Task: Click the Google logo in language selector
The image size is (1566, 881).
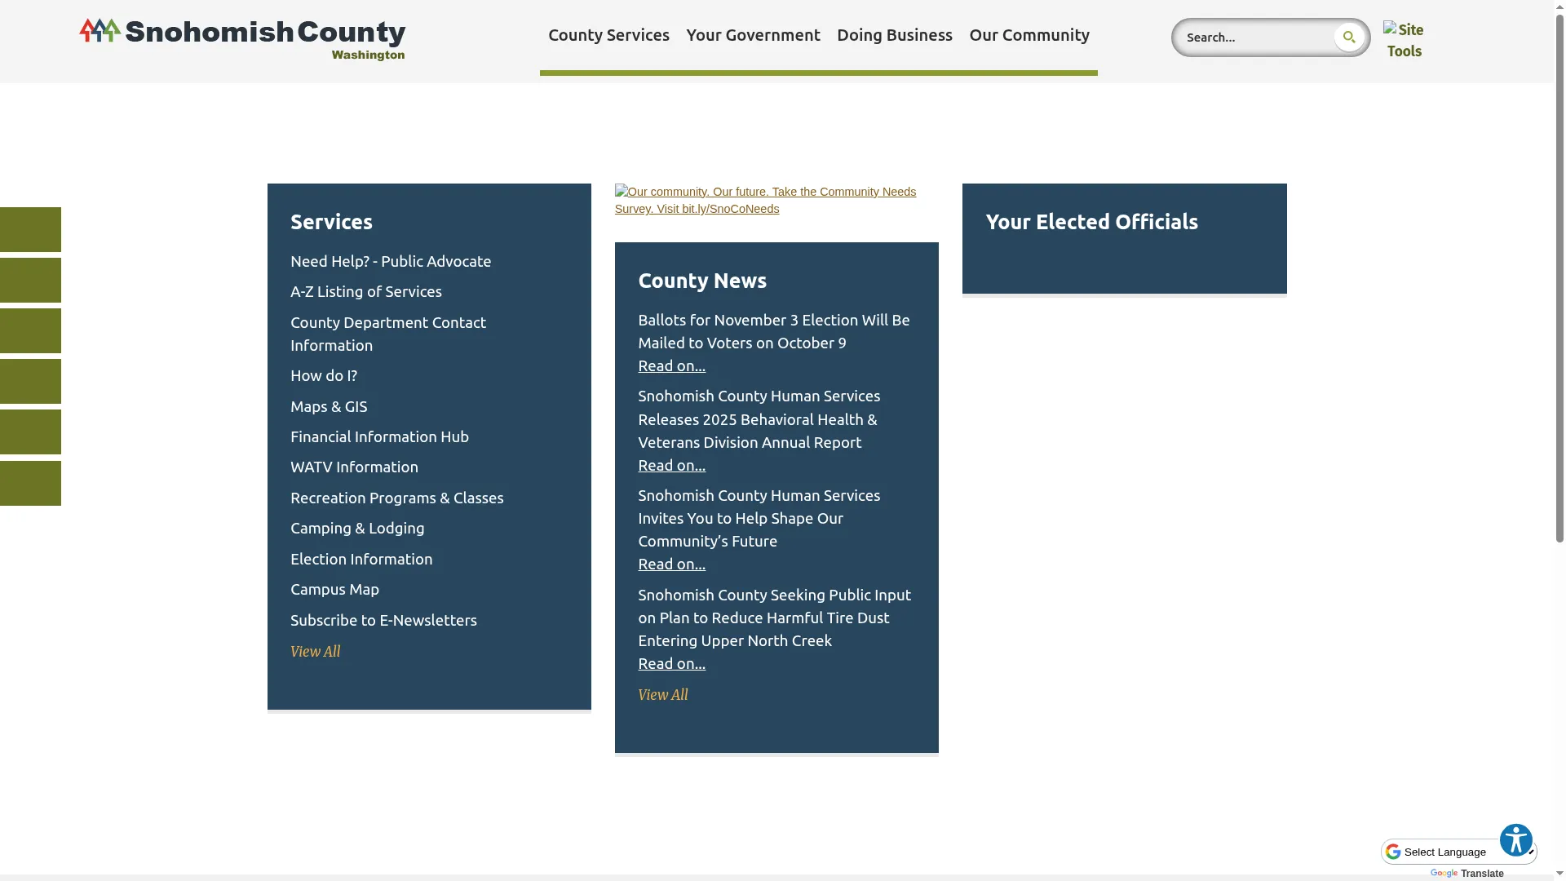Action: coord(1393,852)
